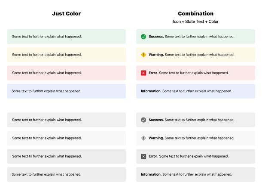Click the green success checkmark icon

coord(143,37)
